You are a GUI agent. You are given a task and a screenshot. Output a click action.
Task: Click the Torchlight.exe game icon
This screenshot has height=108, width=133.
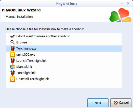click(x=12, y=49)
